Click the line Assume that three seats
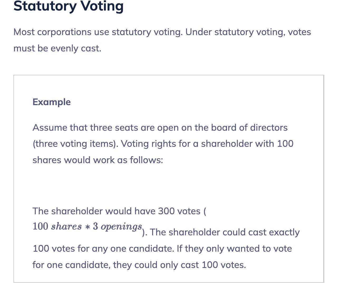Viewport: 338px width, 283px height. 160,128
